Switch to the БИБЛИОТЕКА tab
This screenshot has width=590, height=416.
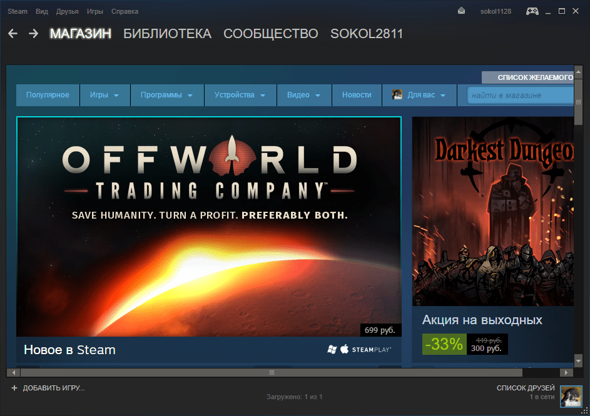coord(167,34)
